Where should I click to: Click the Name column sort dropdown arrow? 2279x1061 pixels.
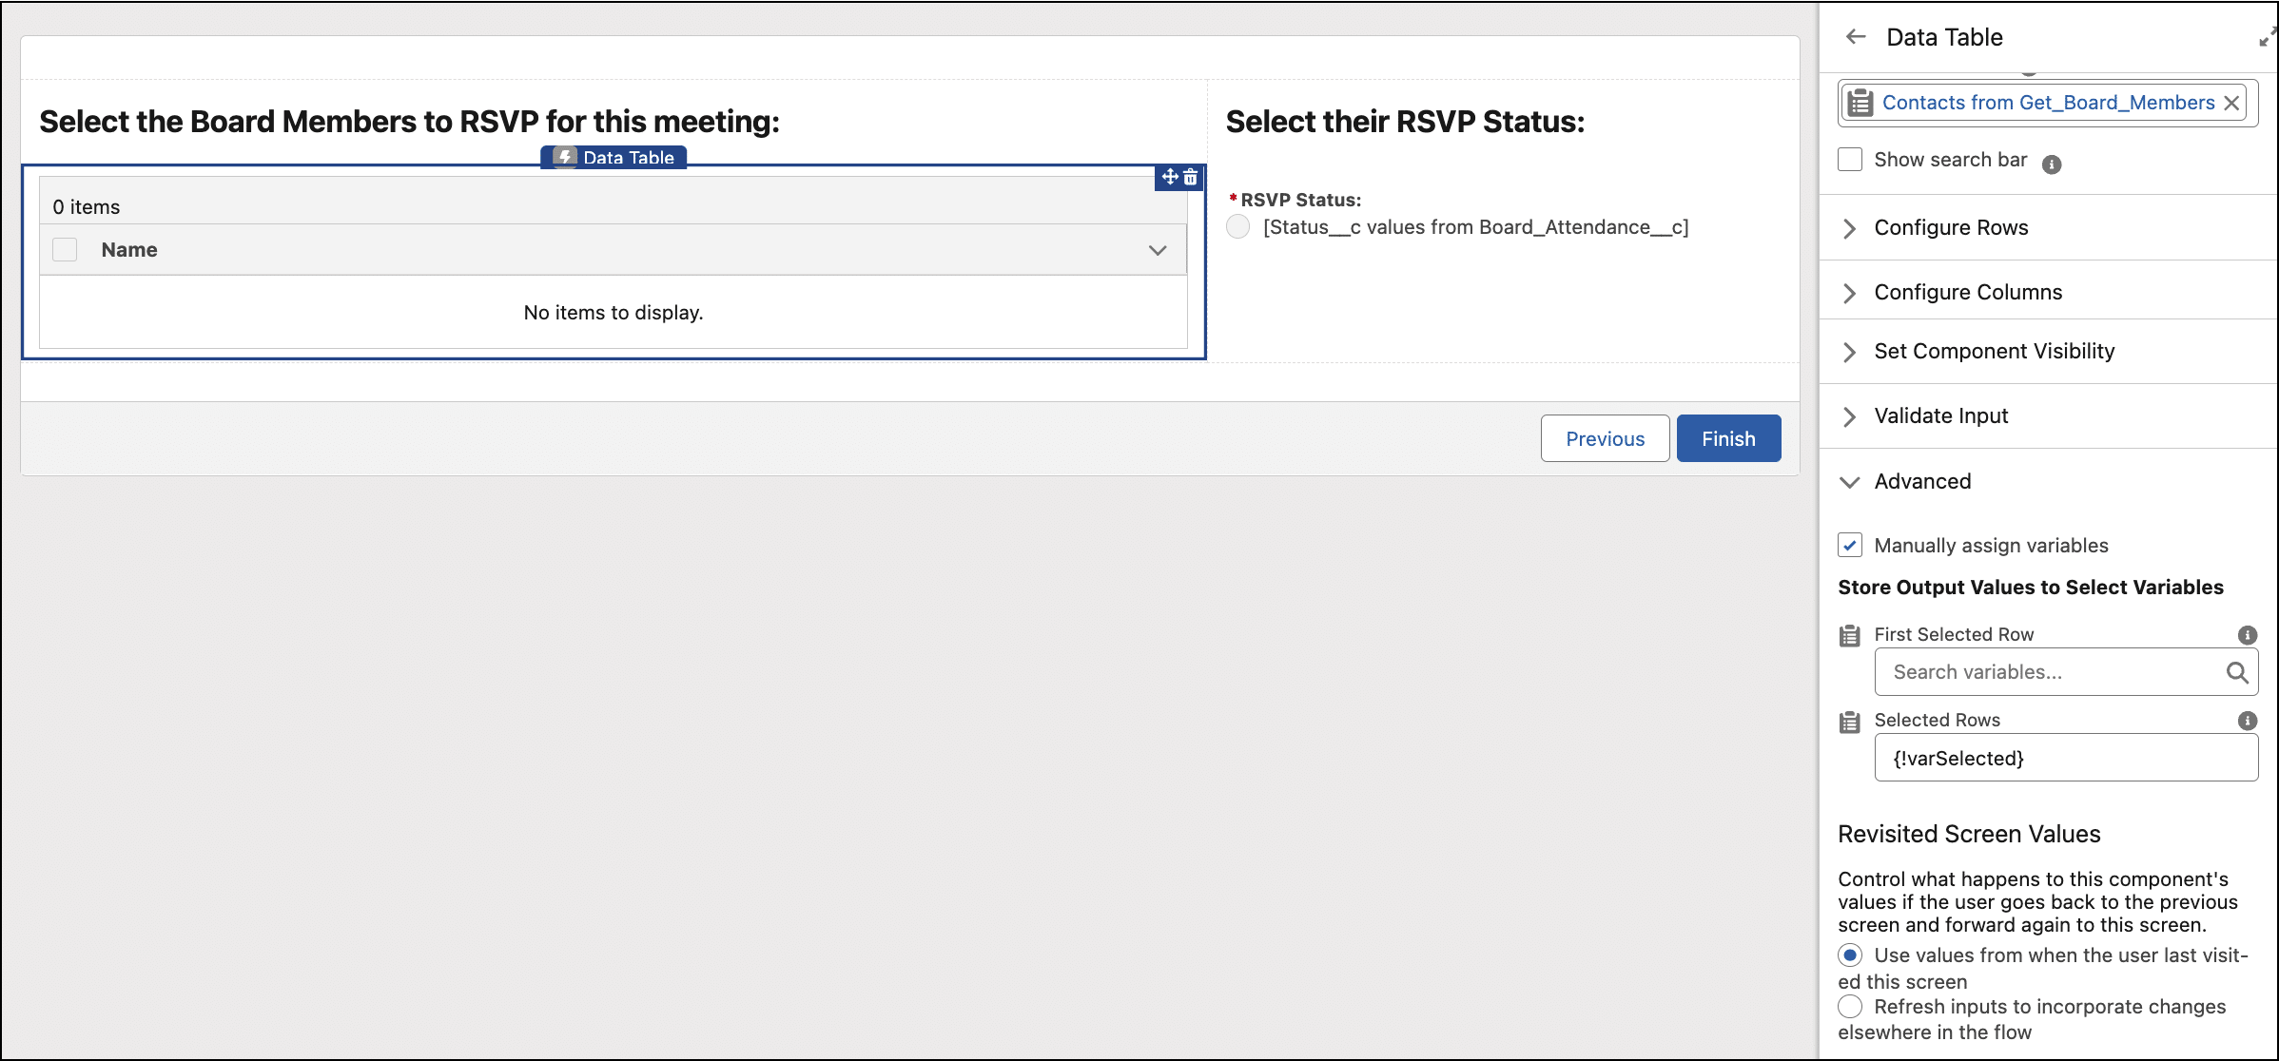1159,250
